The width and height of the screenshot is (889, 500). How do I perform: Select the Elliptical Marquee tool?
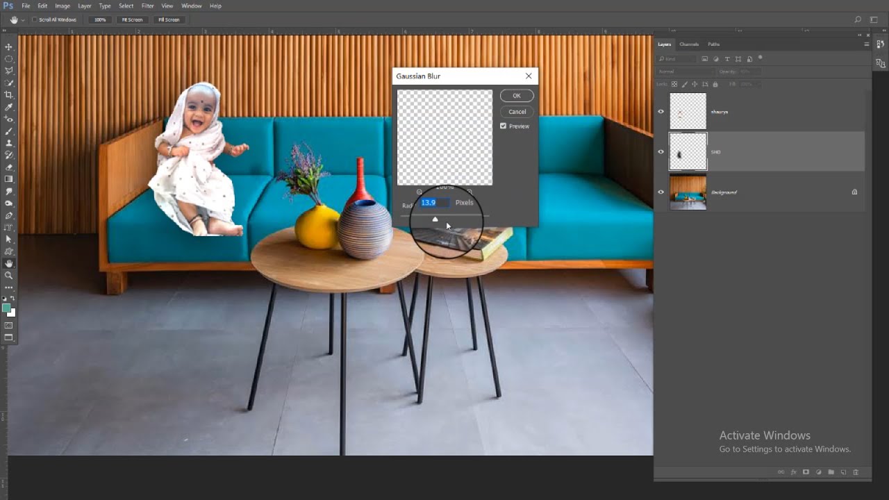click(9, 59)
